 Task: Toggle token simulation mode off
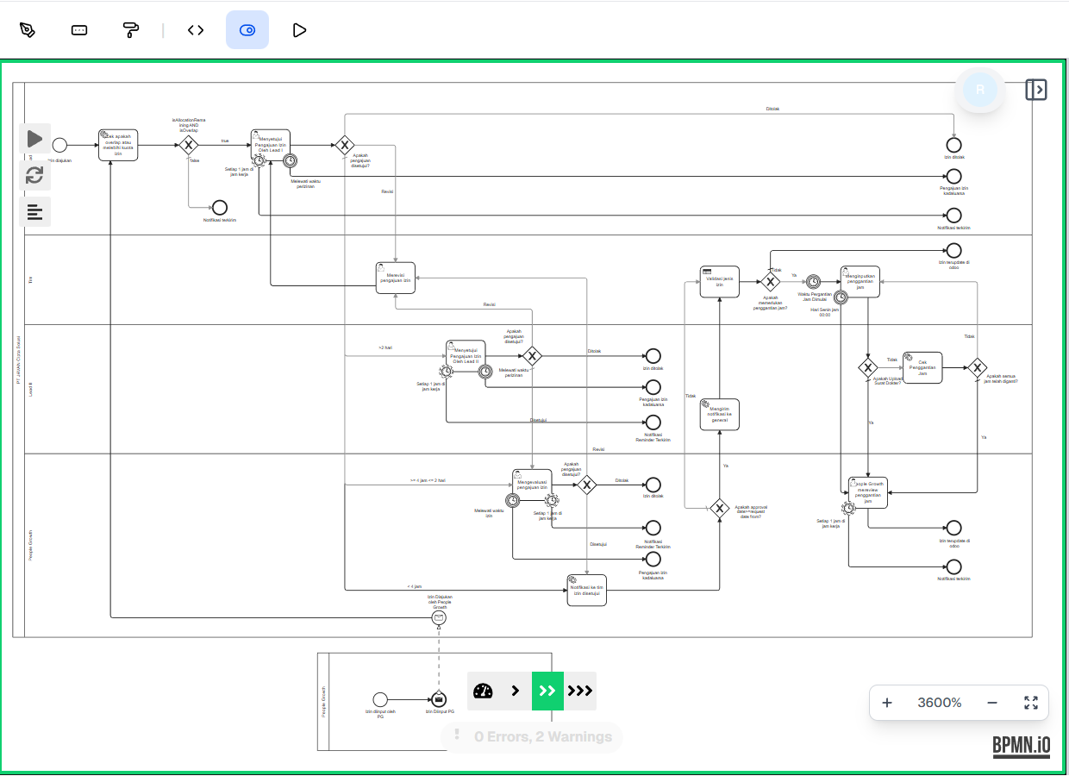[247, 29]
